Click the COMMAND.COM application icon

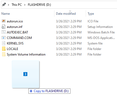tap(4, 38)
